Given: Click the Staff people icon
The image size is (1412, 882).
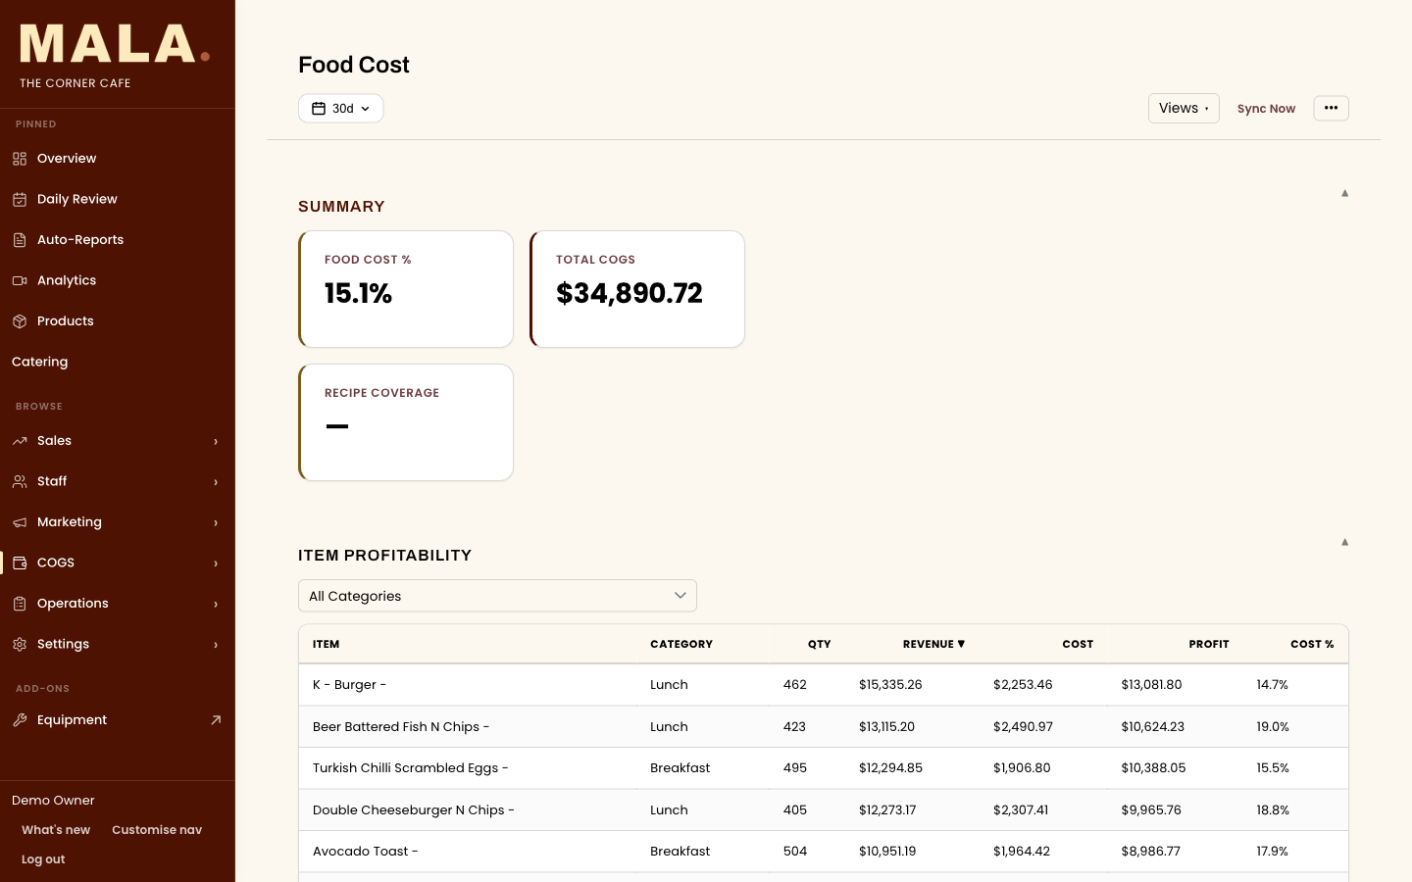Looking at the screenshot, I should pos(20,481).
